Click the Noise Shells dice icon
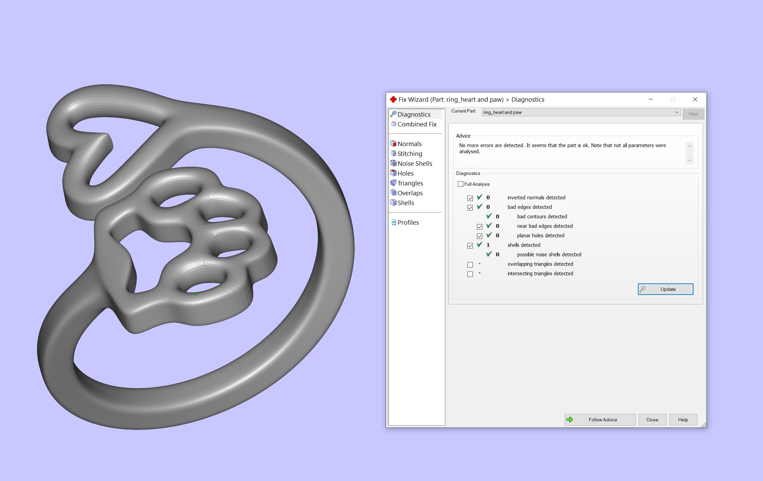Image resolution: width=763 pixels, height=481 pixels. (393, 163)
